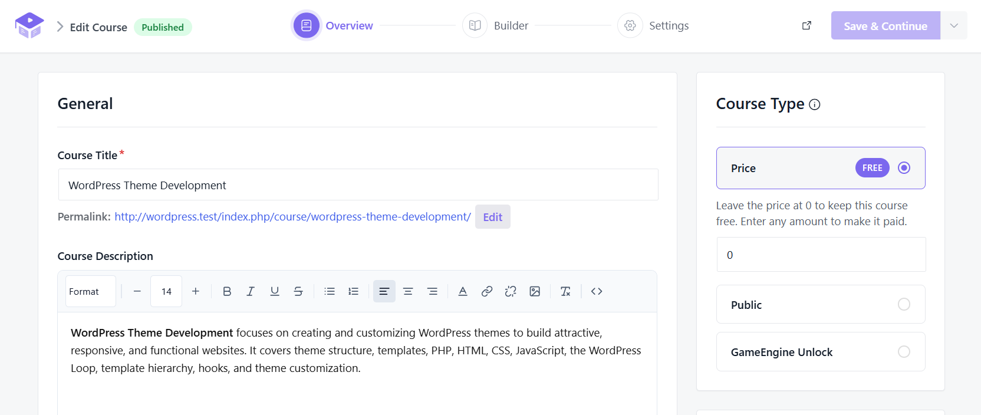Click the price amount input field

click(821, 255)
